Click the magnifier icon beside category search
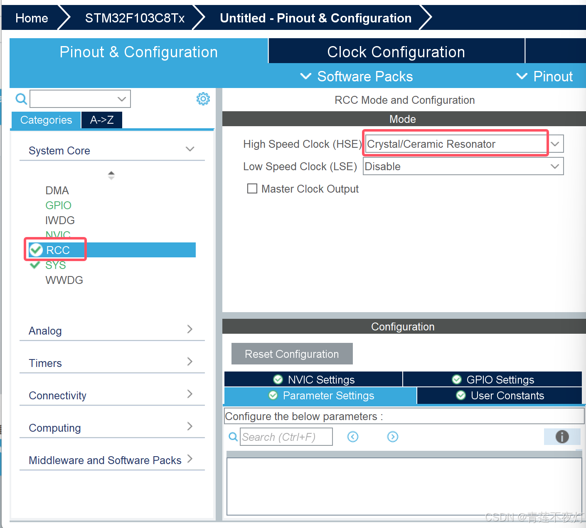Screen dimensions: 586x528 click(21, 99)
